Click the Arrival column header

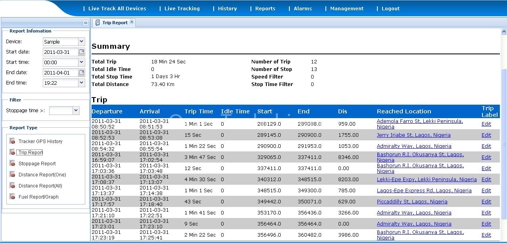[x=149, y=111]
